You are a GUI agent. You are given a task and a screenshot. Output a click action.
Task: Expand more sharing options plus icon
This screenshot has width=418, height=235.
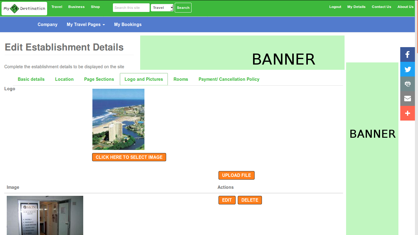[407, 113]
